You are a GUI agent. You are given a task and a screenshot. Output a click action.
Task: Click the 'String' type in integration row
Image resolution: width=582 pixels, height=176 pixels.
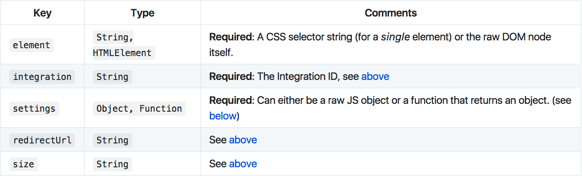pyautogui.click(x=112, y=77)
